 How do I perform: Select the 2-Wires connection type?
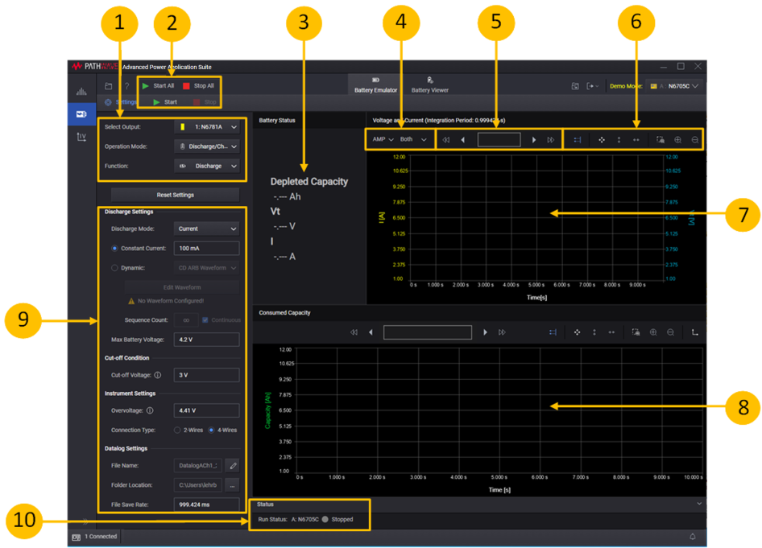[x=177, y=430]
